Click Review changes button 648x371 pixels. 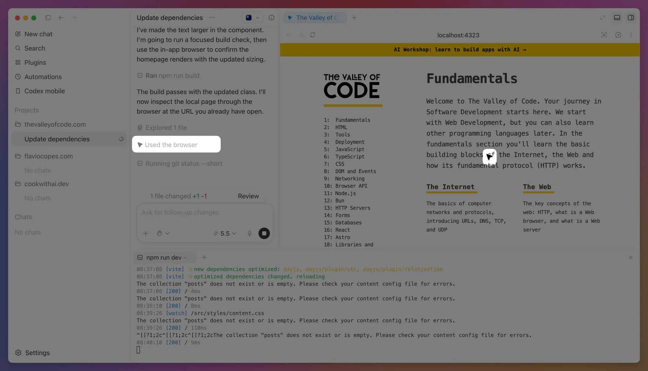pyautogui.click(x=248, y=196)
